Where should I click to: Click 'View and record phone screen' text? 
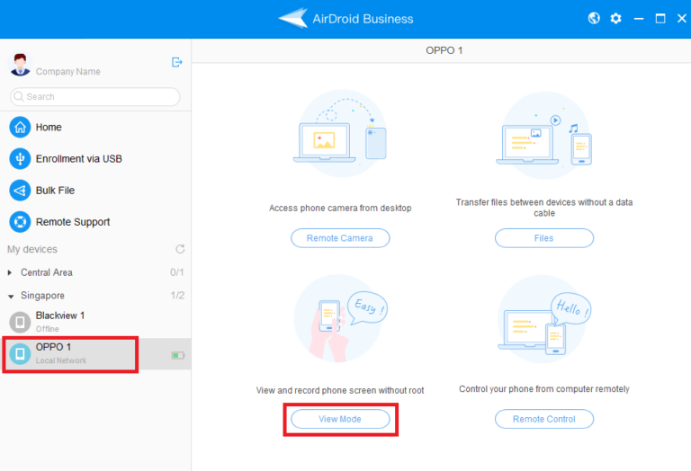coord(340,390)
